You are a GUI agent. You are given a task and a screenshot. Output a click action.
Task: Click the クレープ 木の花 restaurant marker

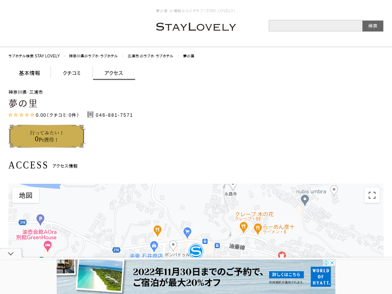pyautogui.click(x=243, y=227)
